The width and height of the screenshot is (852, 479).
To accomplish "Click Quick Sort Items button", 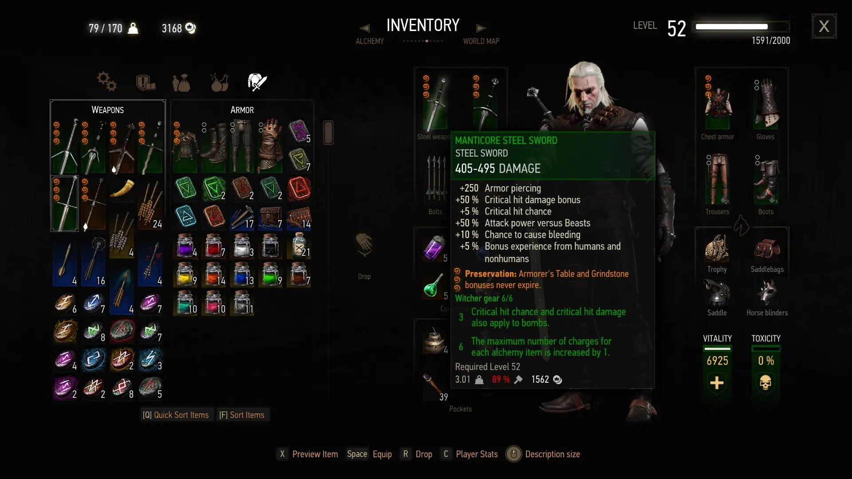I will pos(176,415).
